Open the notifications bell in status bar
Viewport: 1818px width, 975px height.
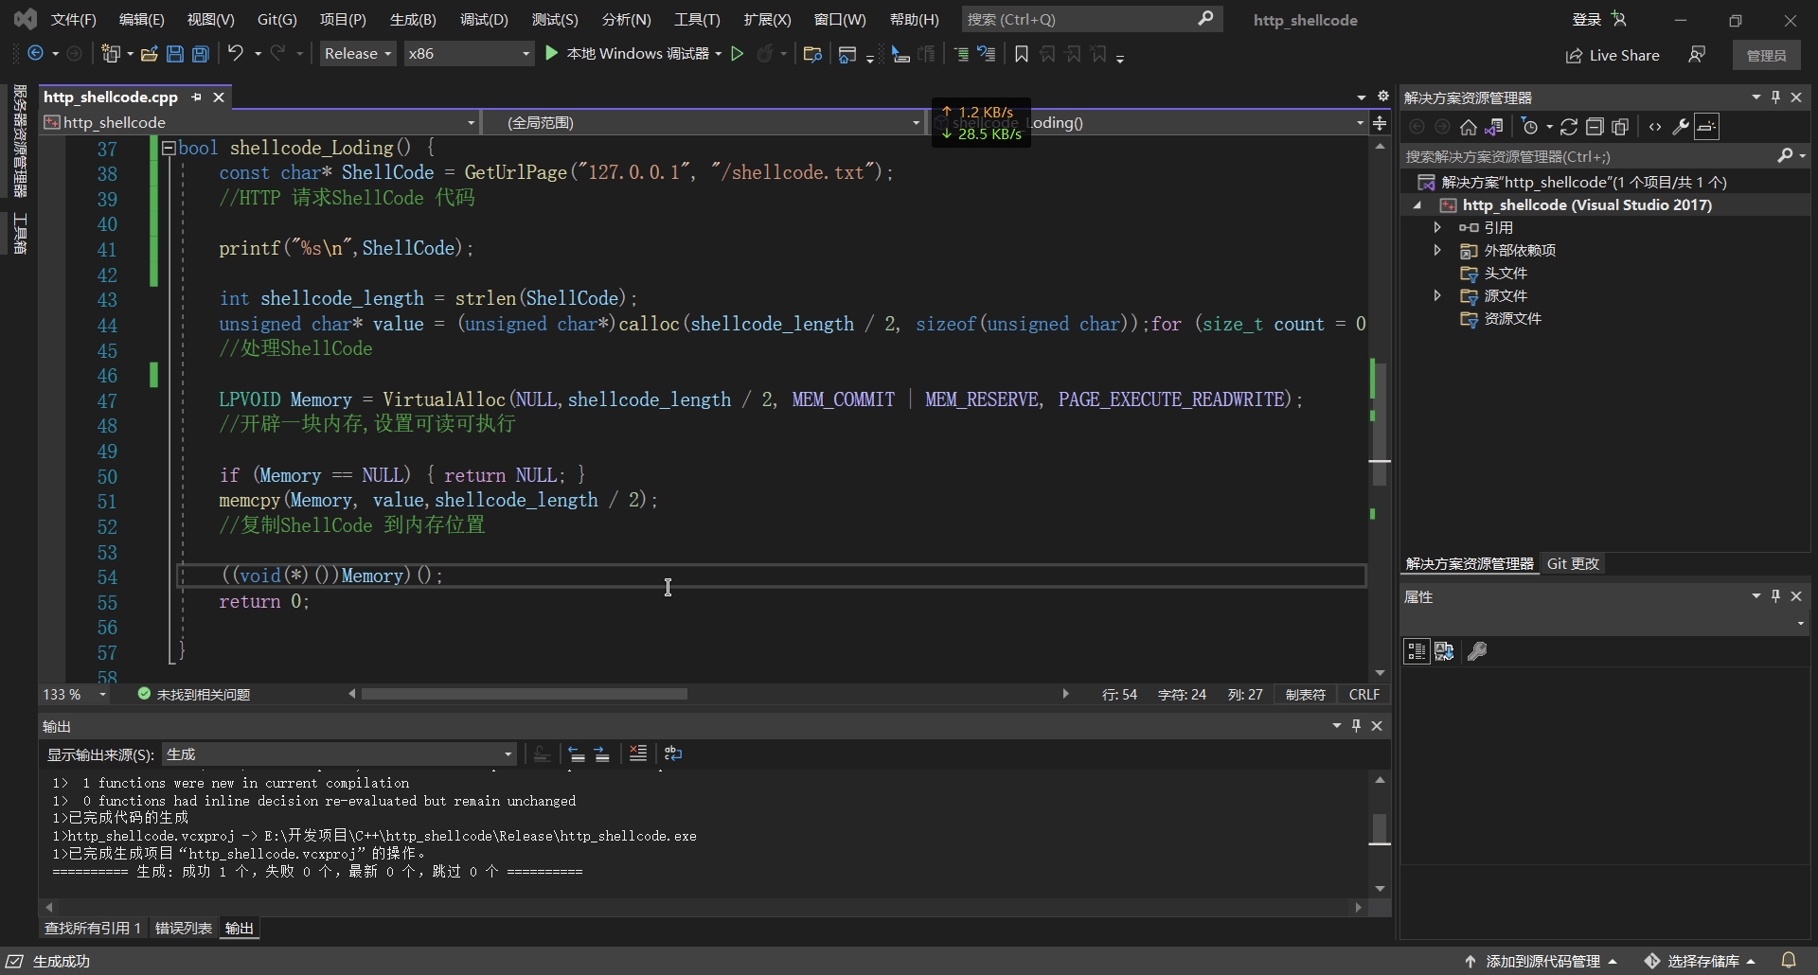1789,960
